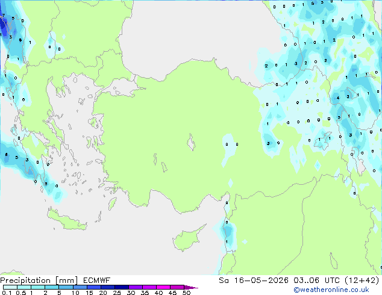Screen dimensions: 382x295
Task: Click the 0.1–0.5 mm lightest cyan legend swatch
Action: [10, 287]
